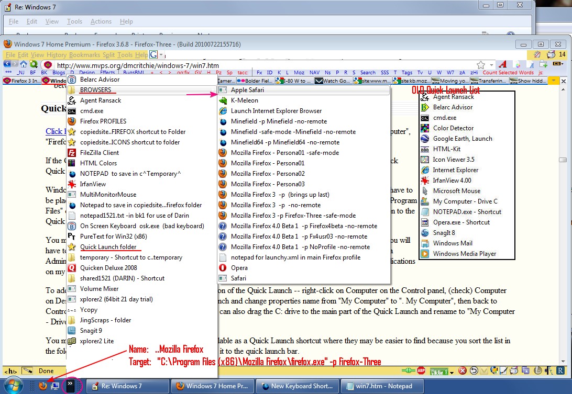572x394 pixels.
Task: Switch to the Bolder Fiel... tab
Action: (x=255, y=81)
